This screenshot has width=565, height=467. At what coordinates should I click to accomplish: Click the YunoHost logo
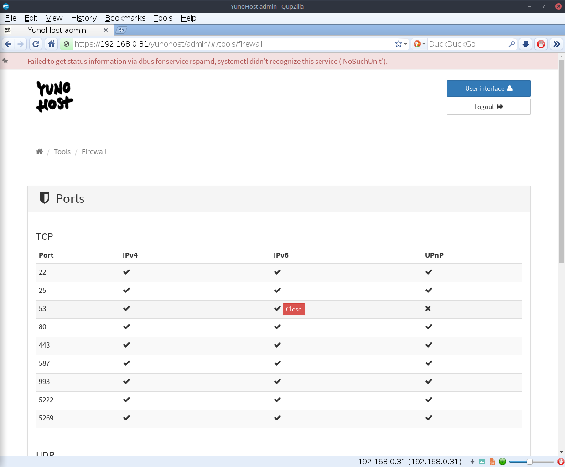55,97
